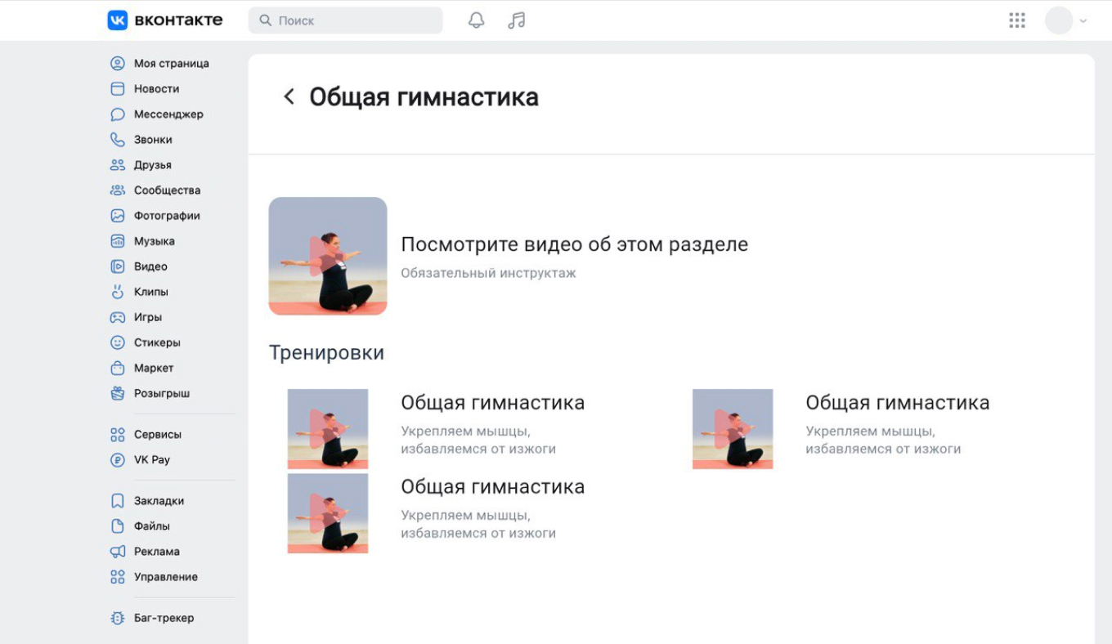Screen dimensions: 1112x644
Task: Open the Сообщества section
Action: 117,190
